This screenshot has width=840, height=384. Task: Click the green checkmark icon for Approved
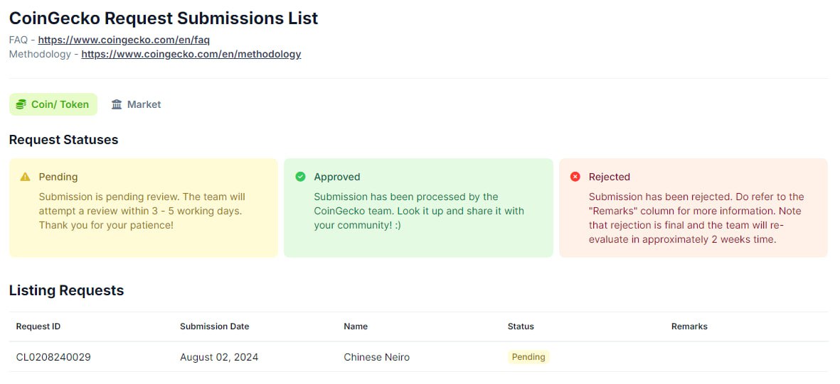pyautogui.click(x=301, y=177)
